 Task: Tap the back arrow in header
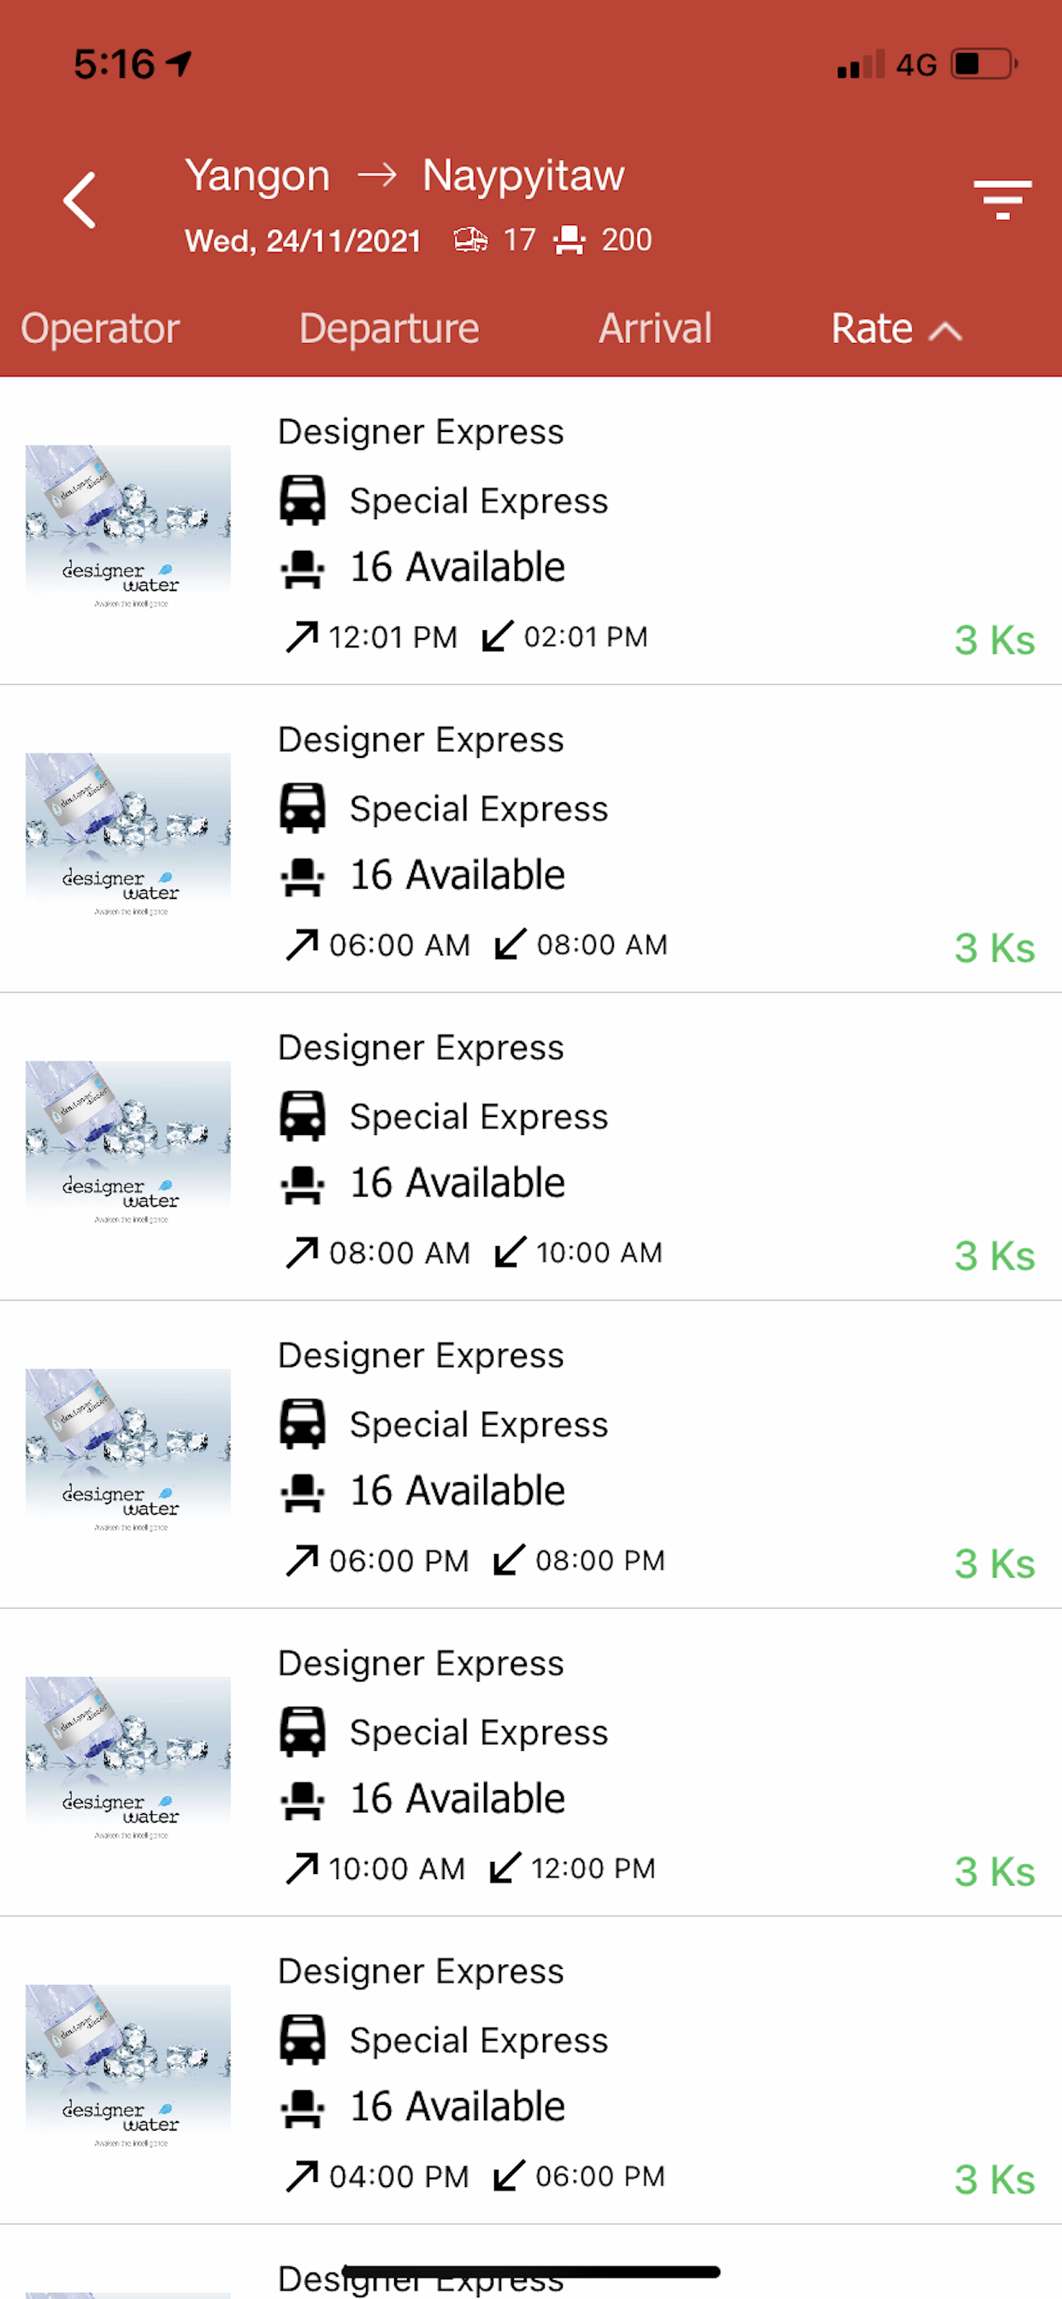point(80,200)
